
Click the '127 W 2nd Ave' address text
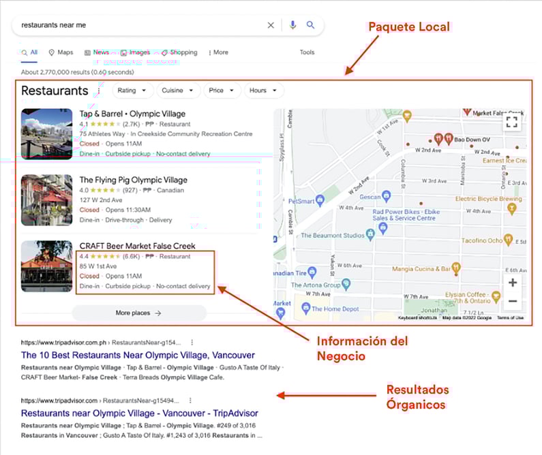coord(101,200)
